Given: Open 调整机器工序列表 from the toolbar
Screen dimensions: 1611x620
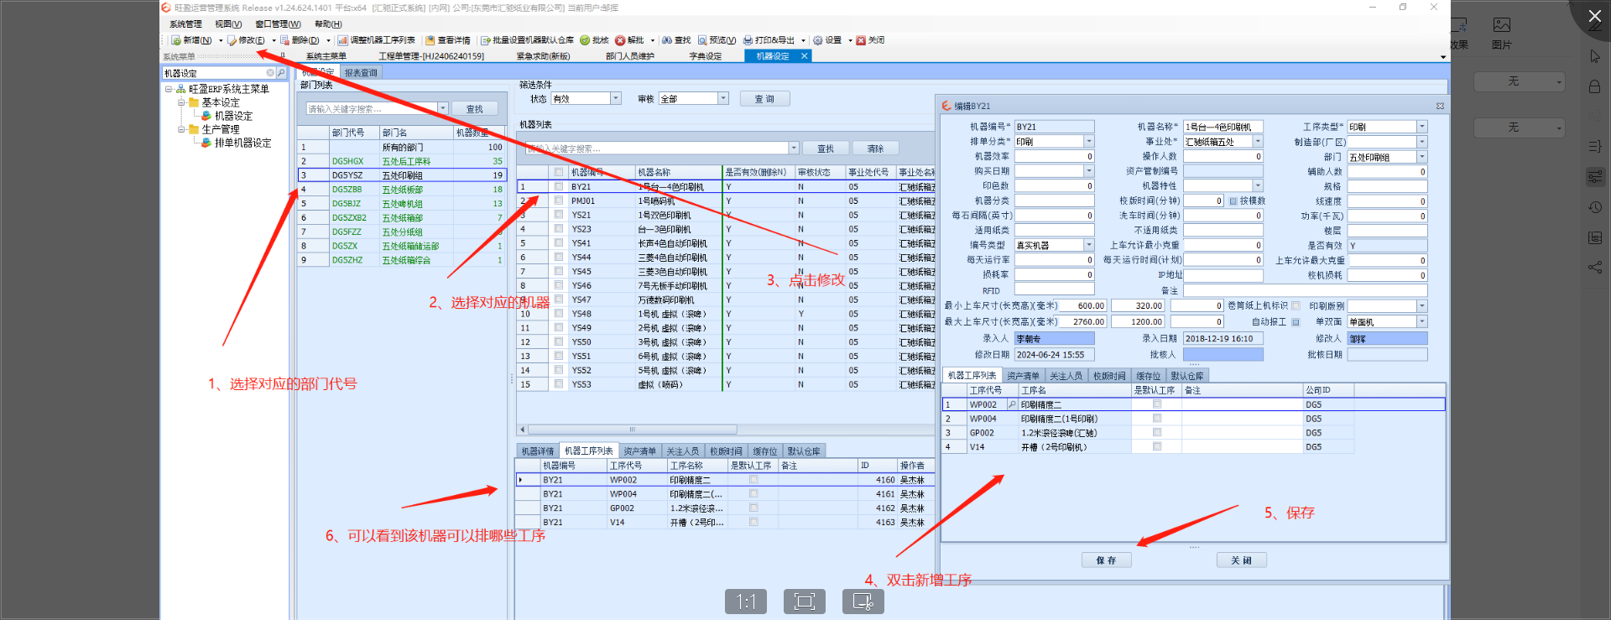Looking at the screenshot, I should pos(376,40).
